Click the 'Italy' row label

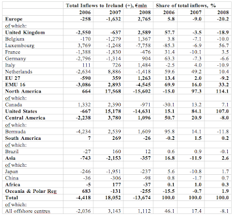click(x=10, y=65)
